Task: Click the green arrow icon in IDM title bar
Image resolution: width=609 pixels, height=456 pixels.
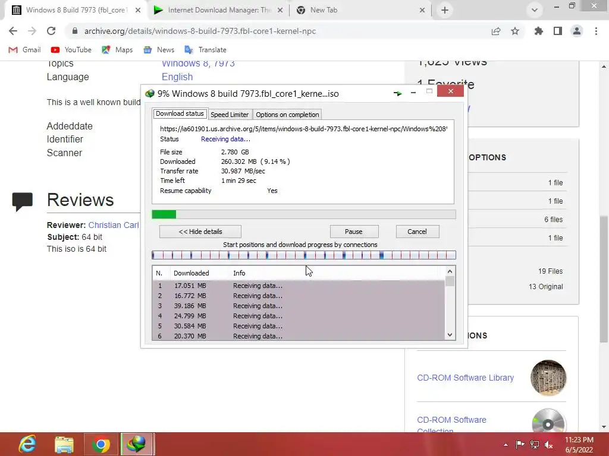Action: [397, 93]
